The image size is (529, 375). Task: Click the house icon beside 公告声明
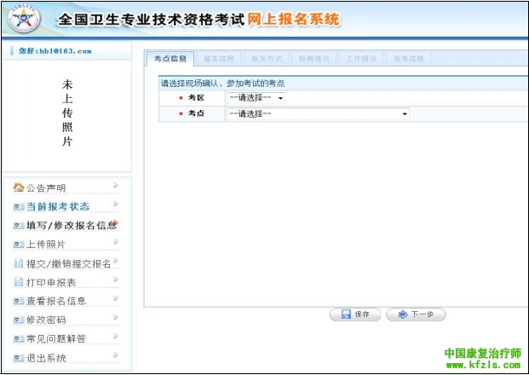tap(19, 187)
